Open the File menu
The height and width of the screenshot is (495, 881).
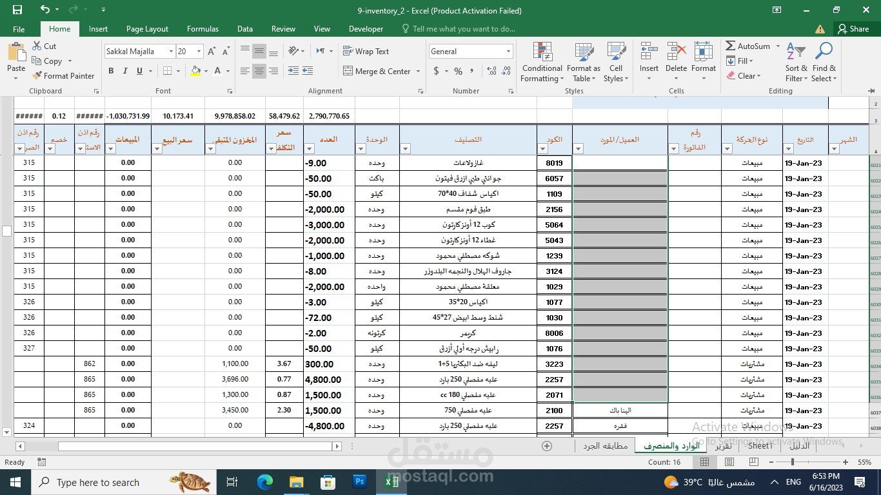pos(19,29)
